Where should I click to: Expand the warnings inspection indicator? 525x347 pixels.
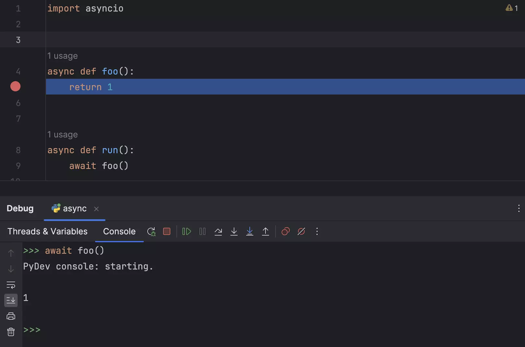[512, 8]
